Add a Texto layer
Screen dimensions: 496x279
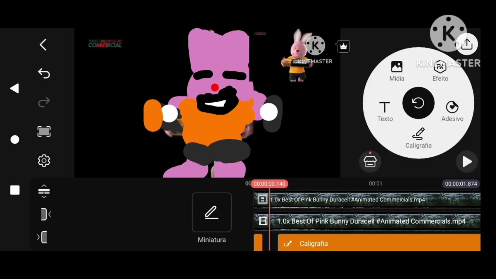tap(385, 112)
